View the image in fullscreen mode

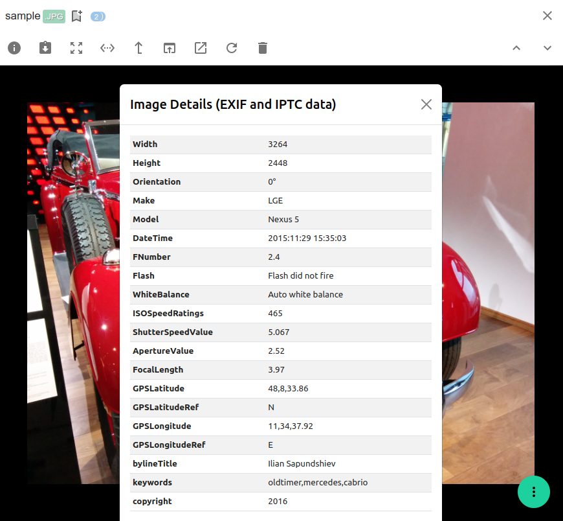[76, 47]
